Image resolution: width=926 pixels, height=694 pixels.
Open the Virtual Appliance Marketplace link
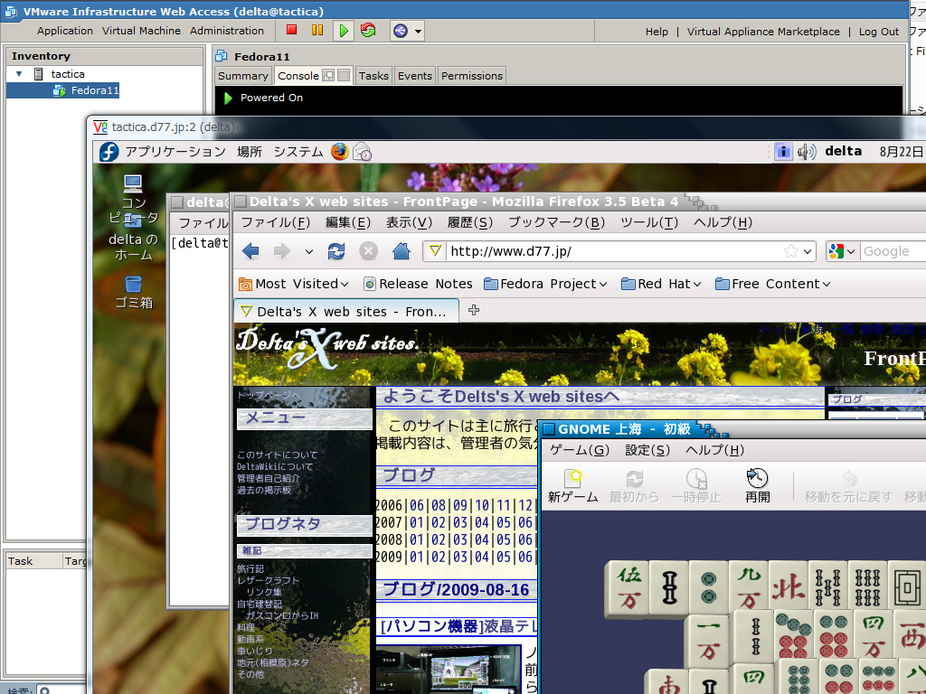763,32
